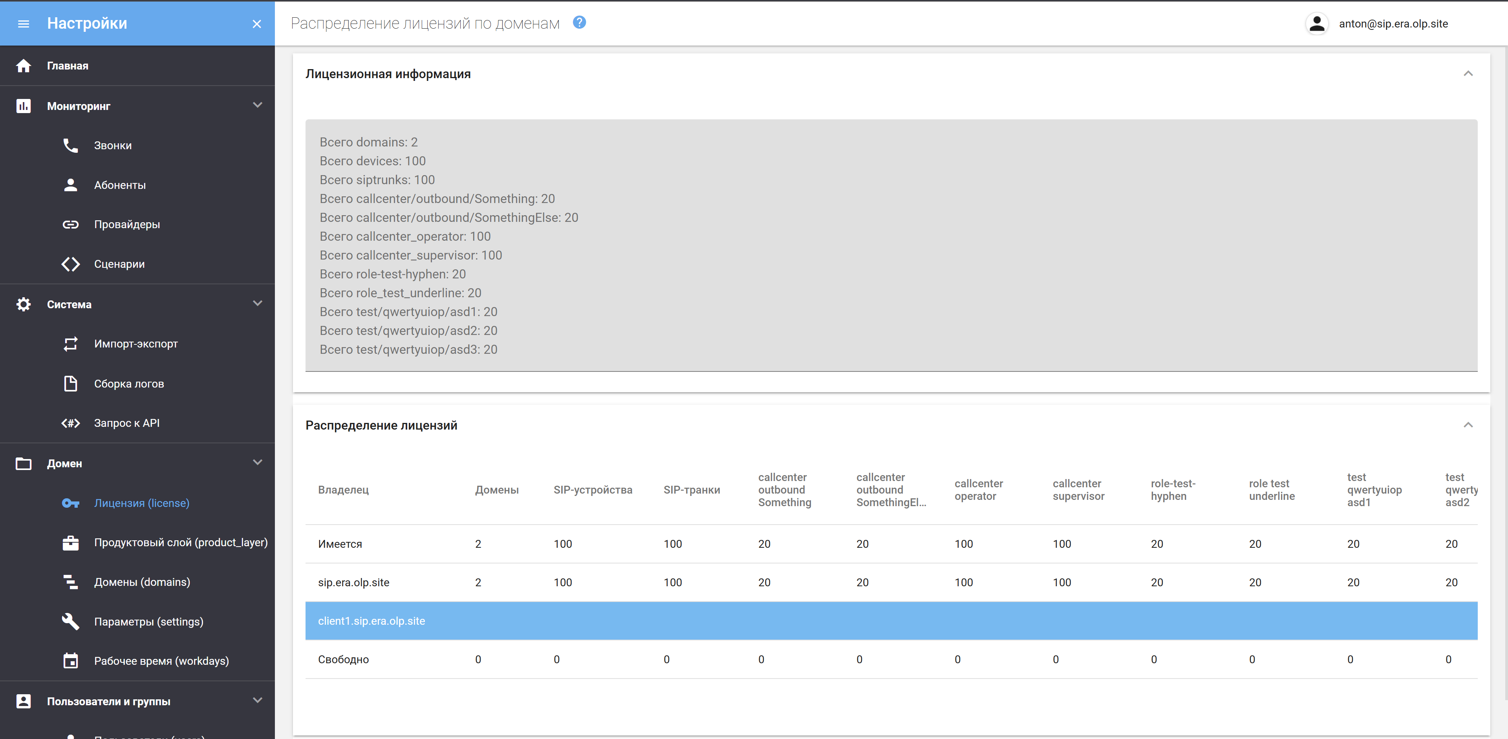Image resolution: width=1508 pixels, height=739 pixels.
Task: Click the hamburger menu icon
Action: [x=24, y=24]
